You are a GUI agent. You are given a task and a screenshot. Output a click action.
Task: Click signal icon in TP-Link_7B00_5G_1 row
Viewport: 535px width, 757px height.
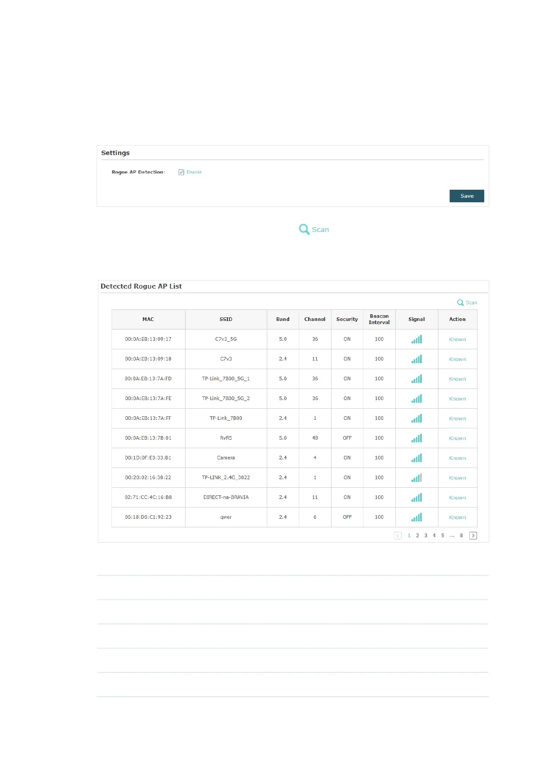click(416, 379)
